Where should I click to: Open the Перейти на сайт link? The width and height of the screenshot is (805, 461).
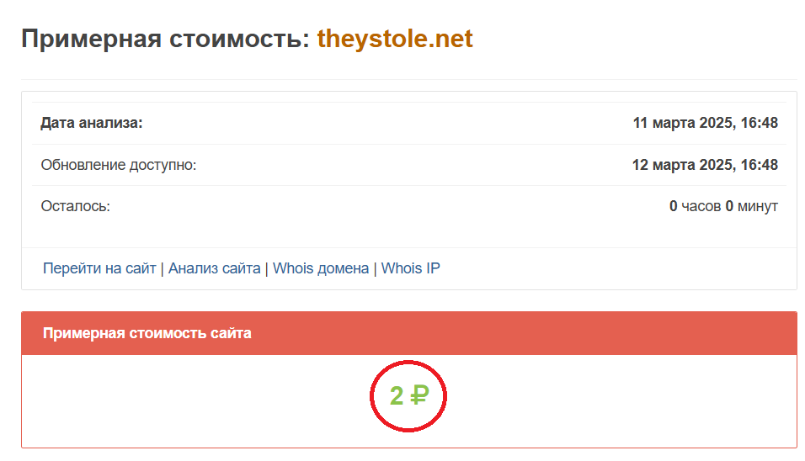coord(99,269)
